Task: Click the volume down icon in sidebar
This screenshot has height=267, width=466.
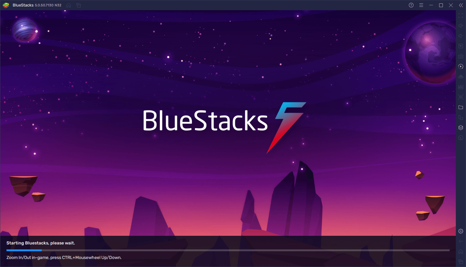Action: coord(461,36)
